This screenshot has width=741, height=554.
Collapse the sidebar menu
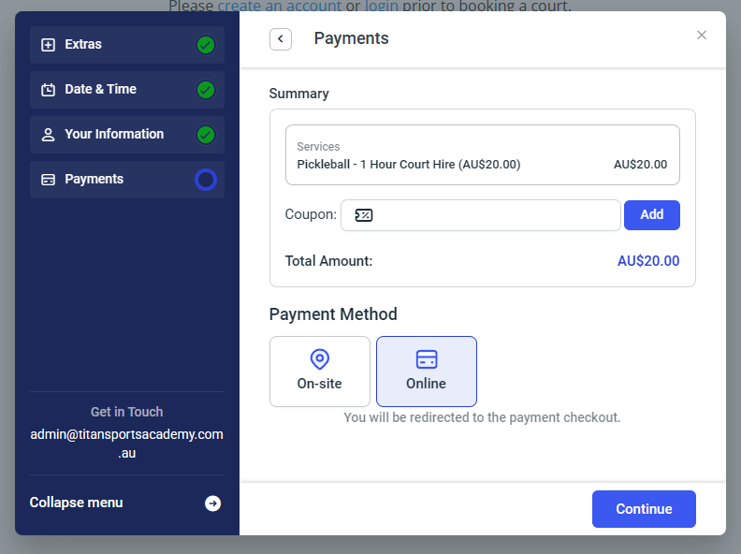[77, 503]
